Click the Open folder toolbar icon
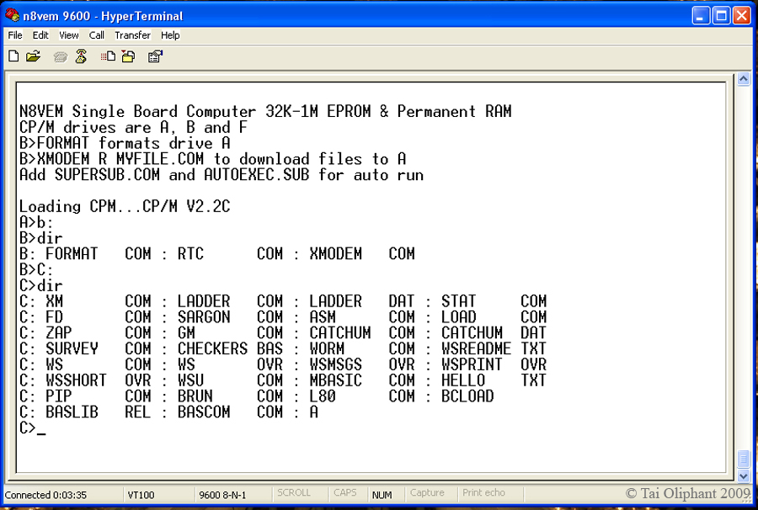The image size is (758, 510). point(33,56)
